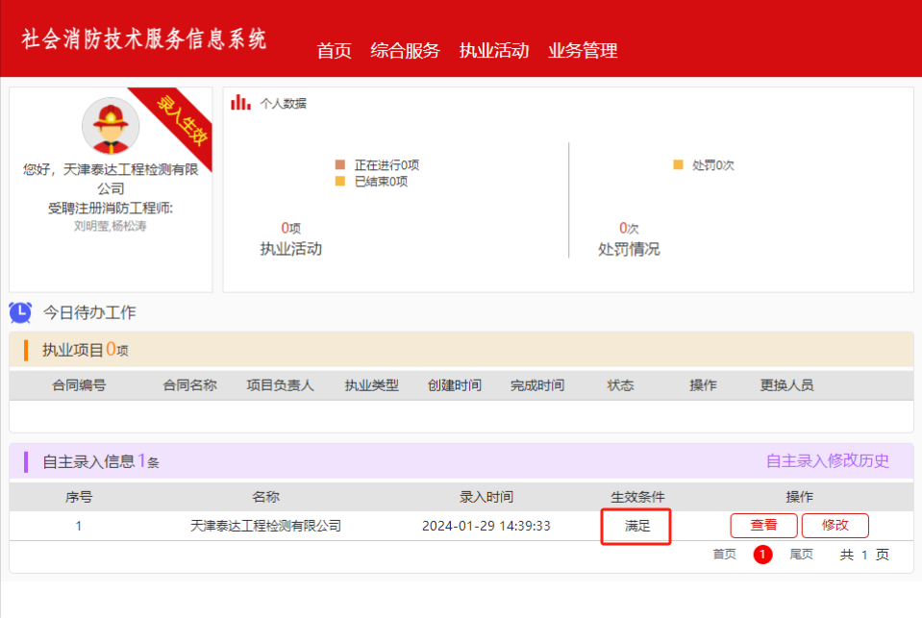922x618 pixels.
Task: Click the 满足 status cell
Action: coord(636,526)
